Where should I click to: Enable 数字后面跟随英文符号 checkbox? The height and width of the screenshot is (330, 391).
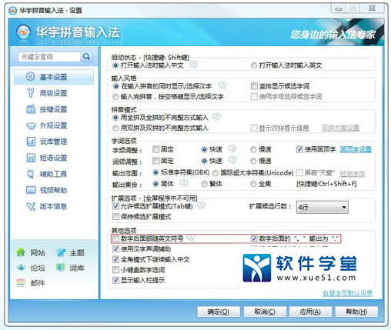[x=115, y=238]
